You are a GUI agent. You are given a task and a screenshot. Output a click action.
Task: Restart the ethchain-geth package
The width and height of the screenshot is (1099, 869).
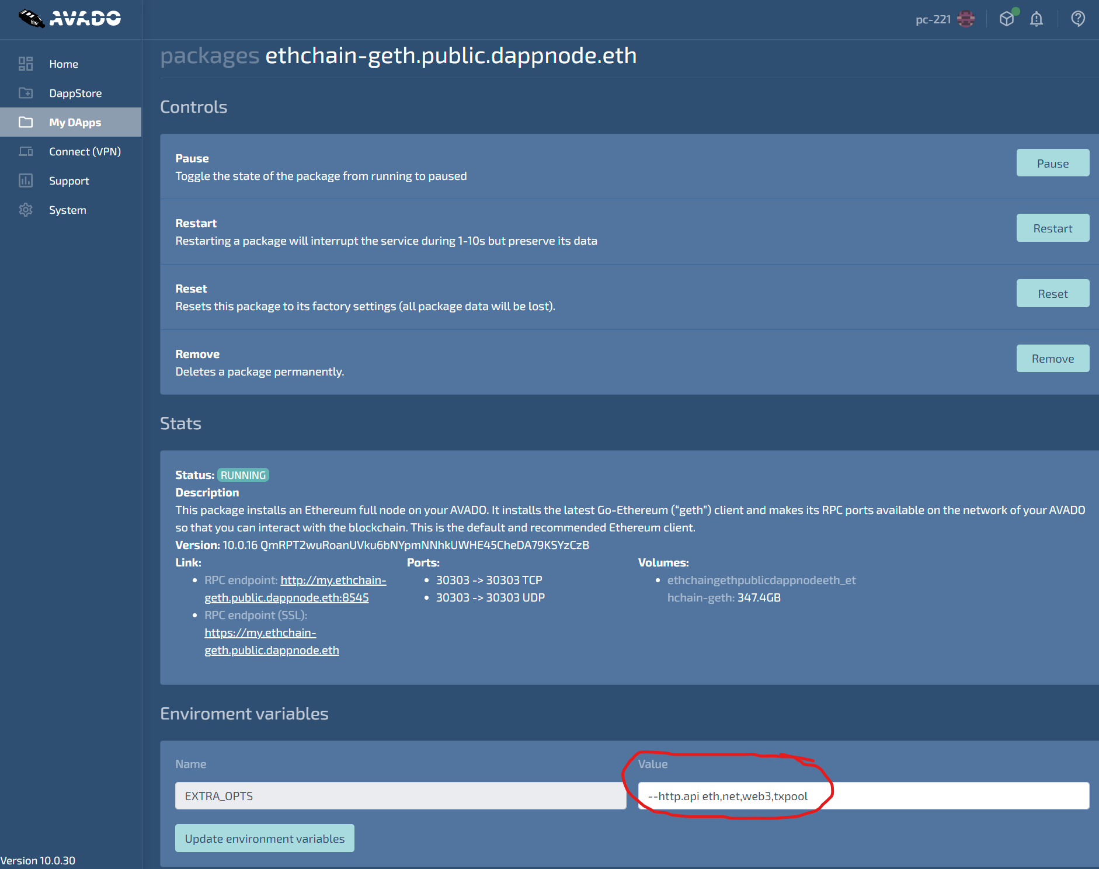click(1052, 228)
